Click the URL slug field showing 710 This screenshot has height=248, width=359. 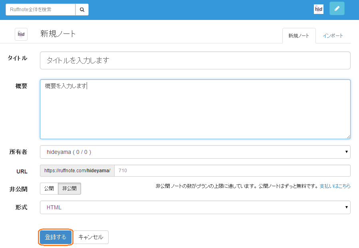click(x=232, y=171)
